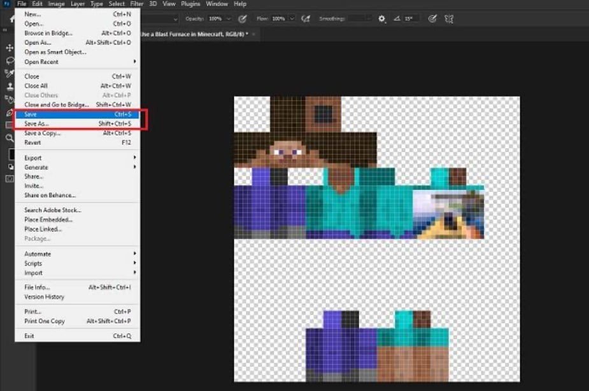Click the Opacity 100% field

215,18
